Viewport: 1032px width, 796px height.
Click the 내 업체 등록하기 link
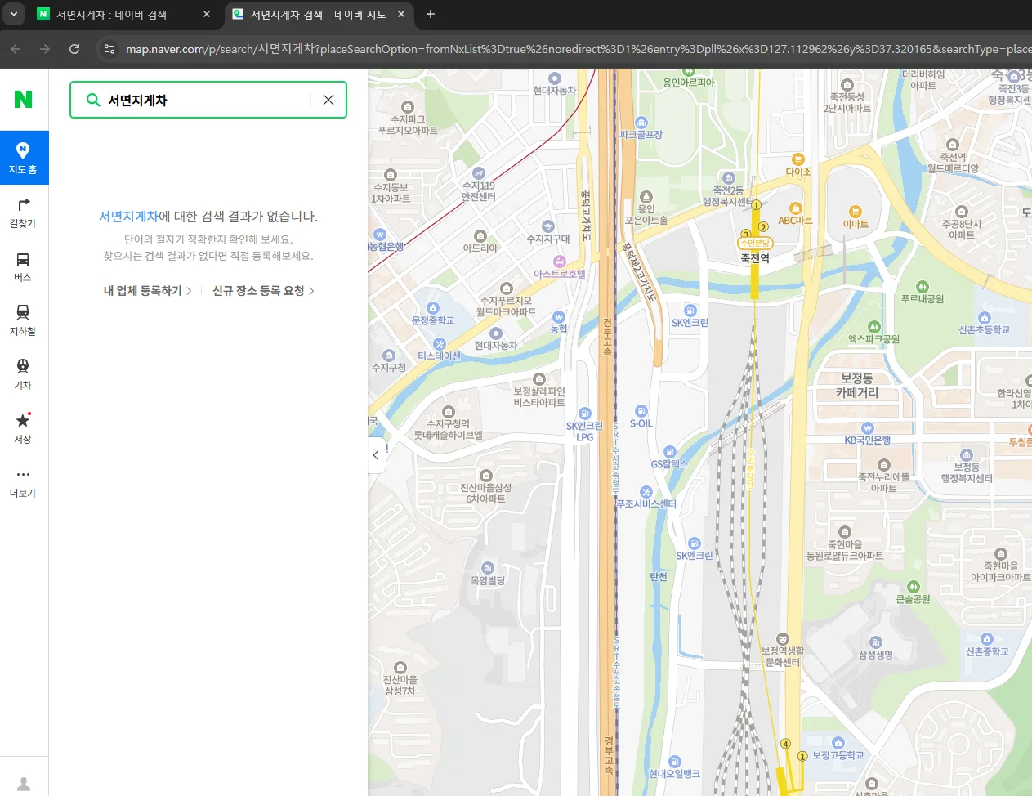142,290
